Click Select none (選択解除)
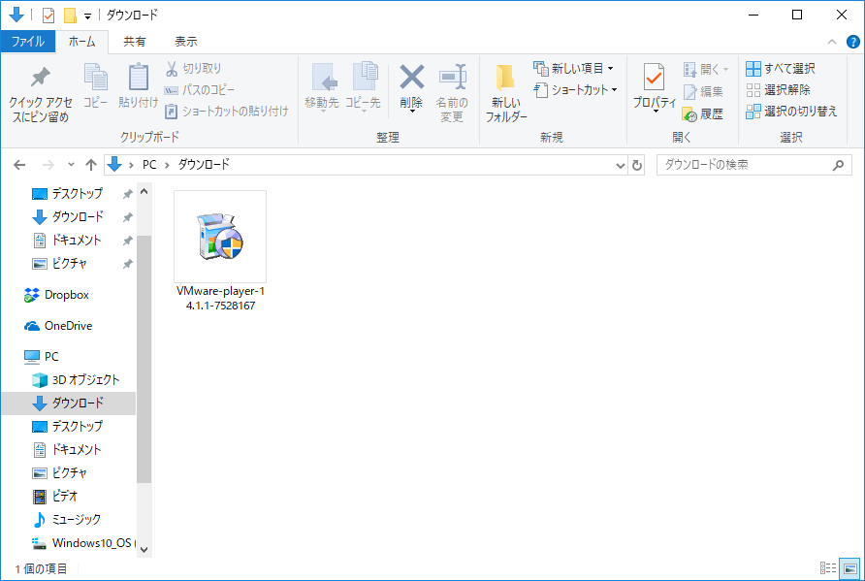Image resolution: width=865 pixels, height=581 pixels. [x=779, y=90]
